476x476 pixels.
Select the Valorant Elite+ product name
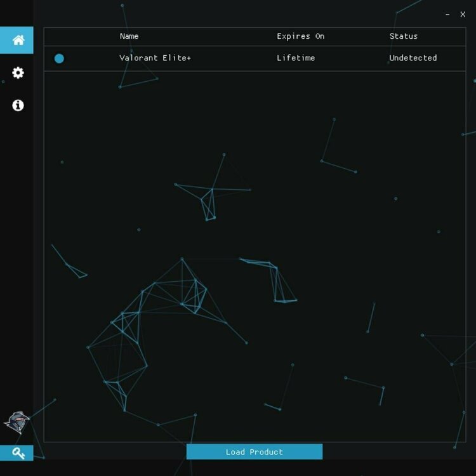(x=155, y=58)
